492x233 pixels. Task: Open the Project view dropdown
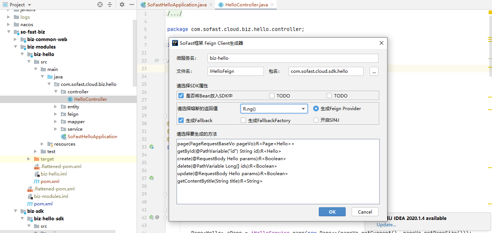pos(29,5)
